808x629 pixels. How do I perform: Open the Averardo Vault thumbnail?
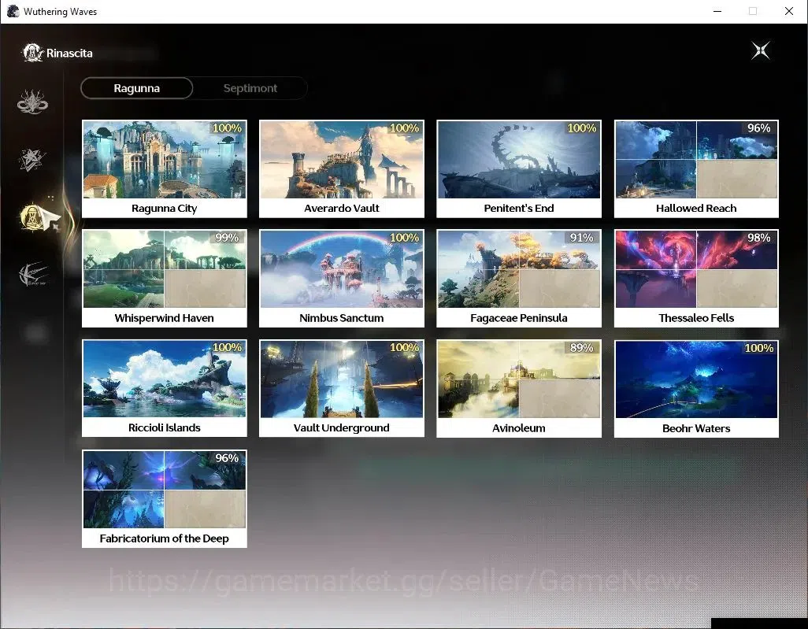pyautogui.click(x=342, y=160)
